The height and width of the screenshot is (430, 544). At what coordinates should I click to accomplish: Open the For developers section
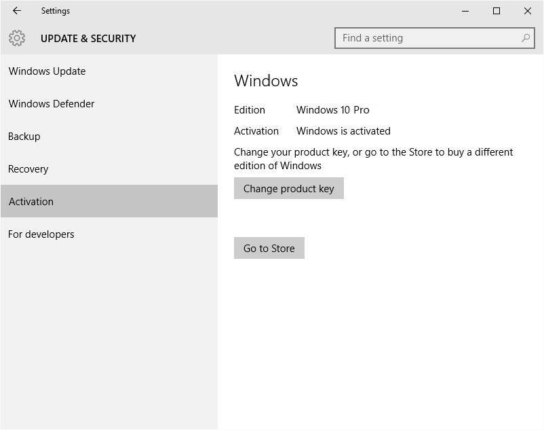tap(41, 234)
